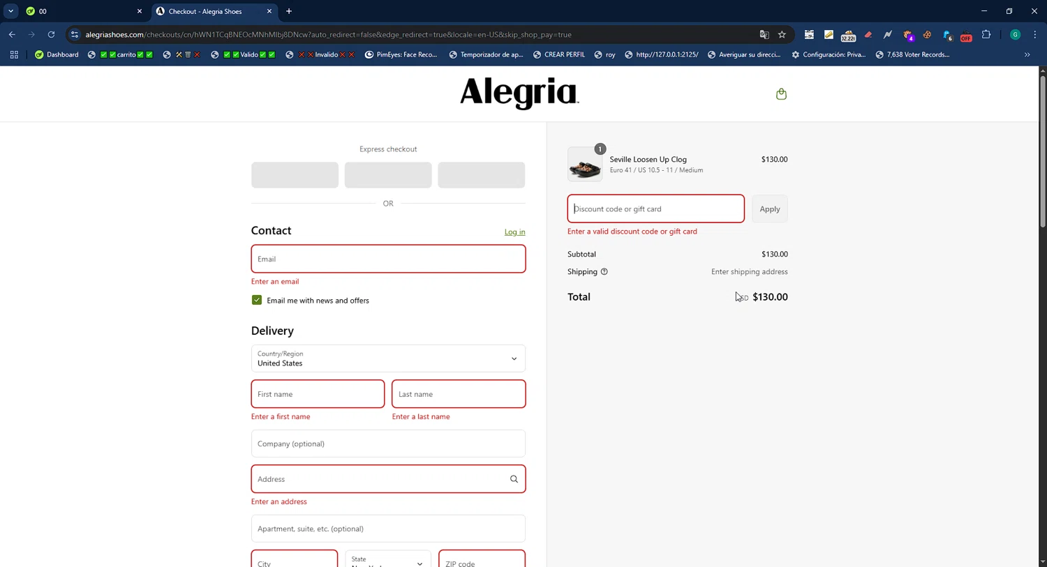The image size is (1047, 567).
Task: Open the 7,638 Voter Records... bookmark
Action: click(912, 54)
